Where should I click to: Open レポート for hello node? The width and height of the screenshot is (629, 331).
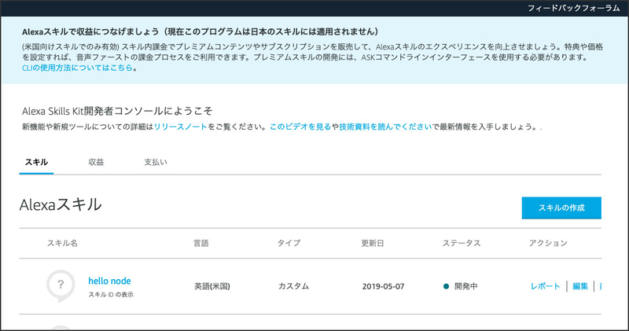click(x=545, y=286)
